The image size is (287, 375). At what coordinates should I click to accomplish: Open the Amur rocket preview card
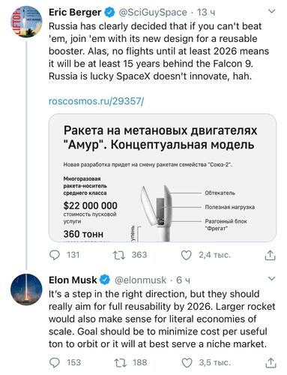tap(163, 178)
